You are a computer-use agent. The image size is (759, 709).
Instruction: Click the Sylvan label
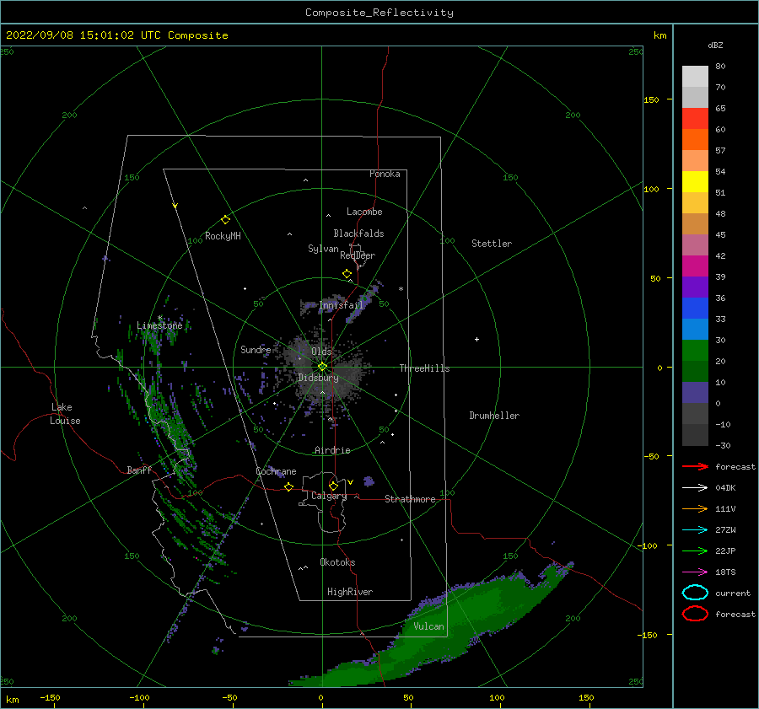click(323, 249)
